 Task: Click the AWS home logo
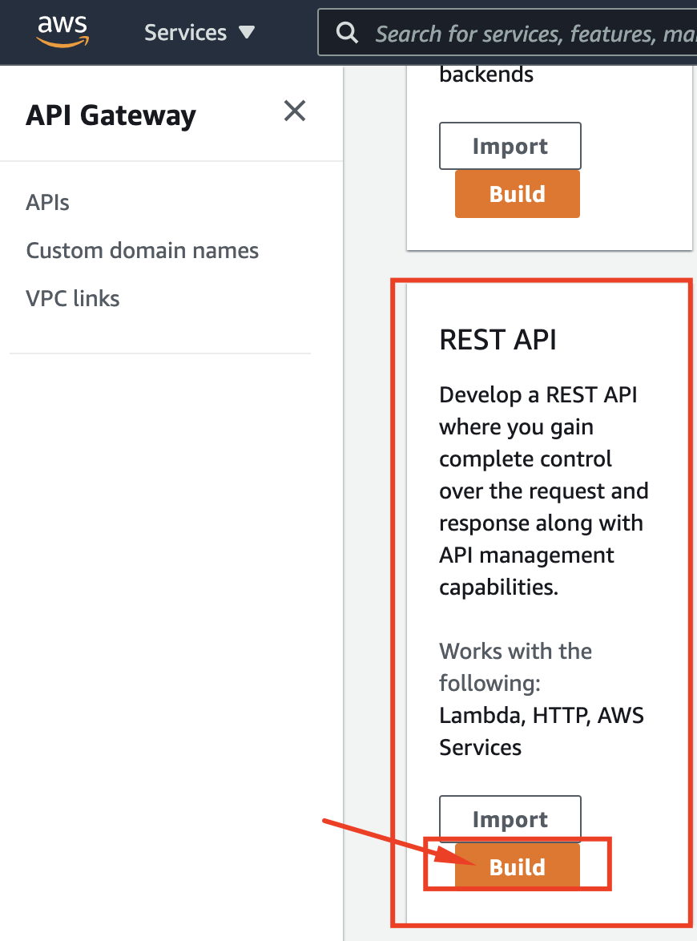[62, 30]
